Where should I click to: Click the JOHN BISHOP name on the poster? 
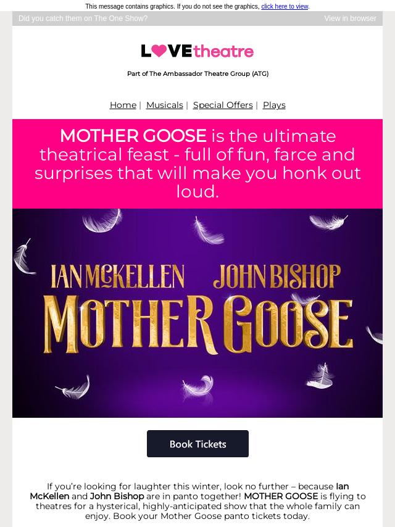277,276
